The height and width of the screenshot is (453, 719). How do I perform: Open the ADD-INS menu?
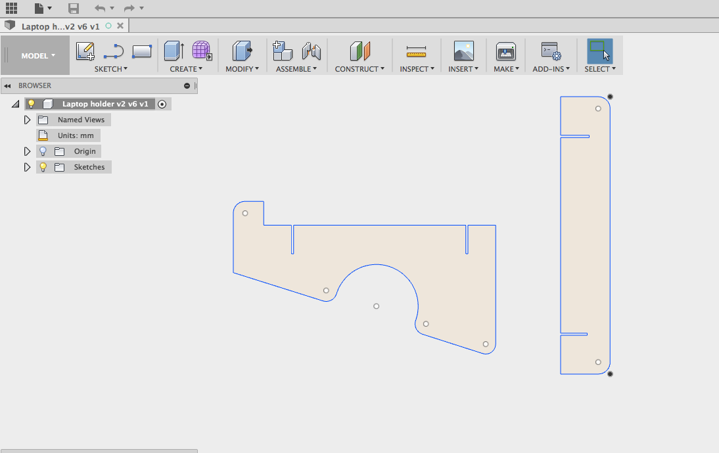[x=551, y=69]
